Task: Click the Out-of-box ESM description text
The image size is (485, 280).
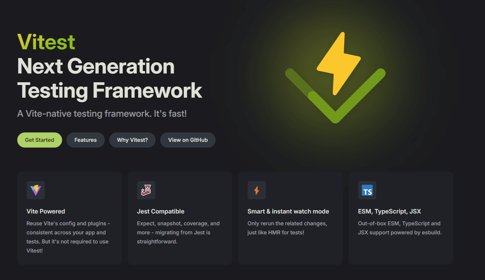Action: pyautogui.click(x=400, y=228)
